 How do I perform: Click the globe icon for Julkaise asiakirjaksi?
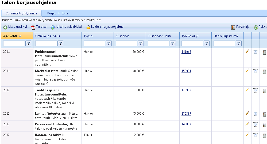pos(53,27)
